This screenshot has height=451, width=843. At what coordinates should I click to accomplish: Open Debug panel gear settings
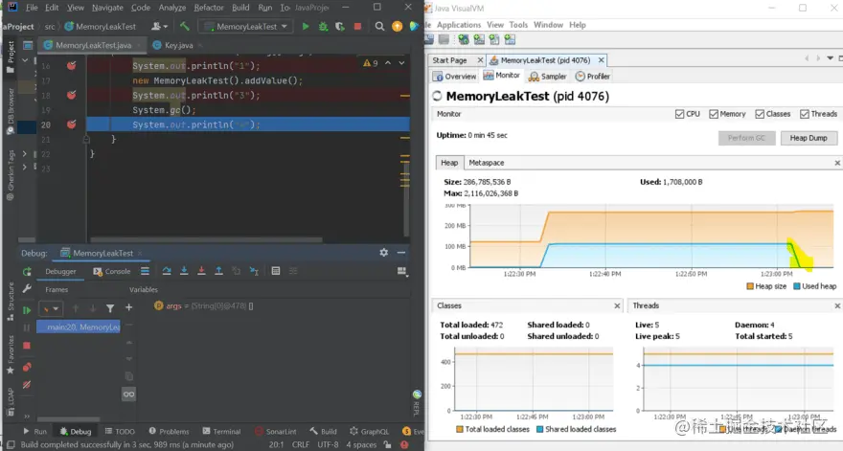(384, 252)
